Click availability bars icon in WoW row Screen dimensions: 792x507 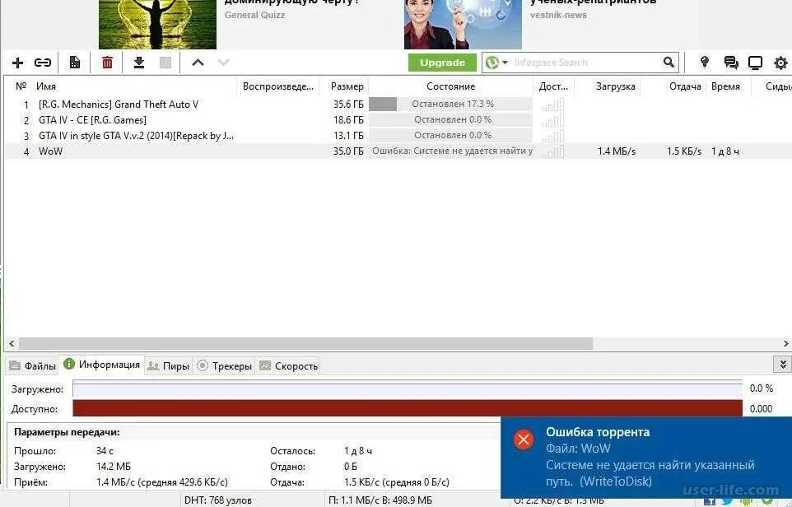click(x=552, y=151)
